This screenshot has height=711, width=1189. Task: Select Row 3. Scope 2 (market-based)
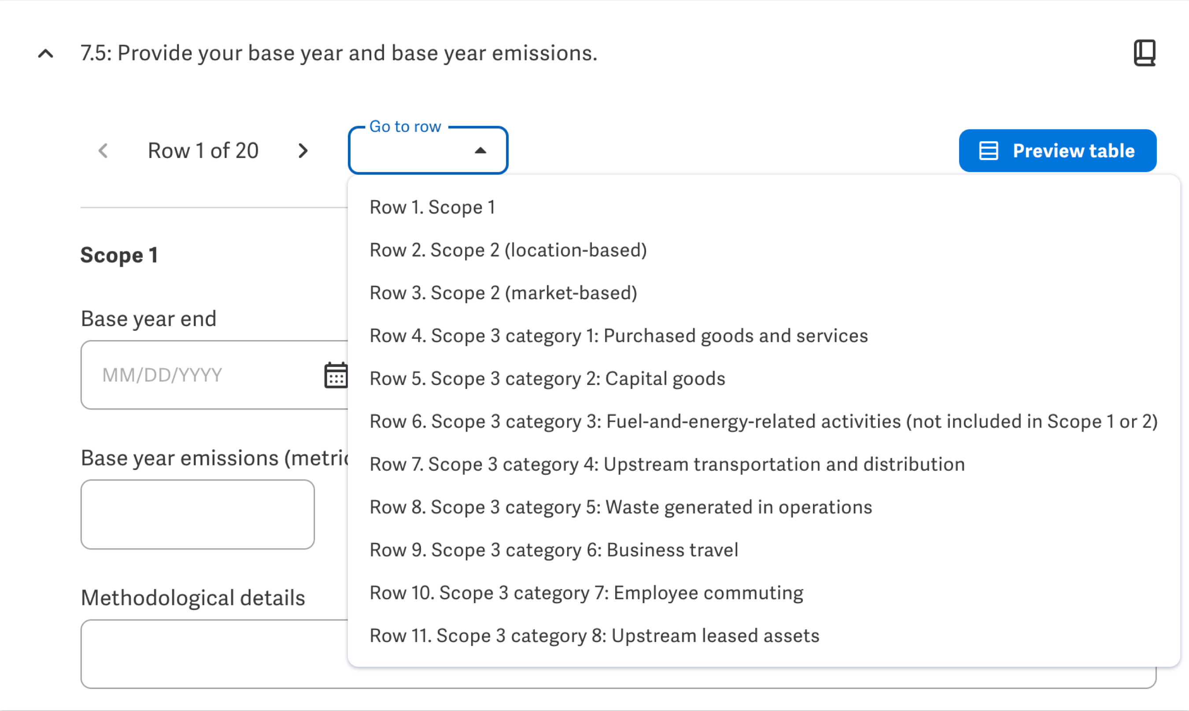coord(763,293)
